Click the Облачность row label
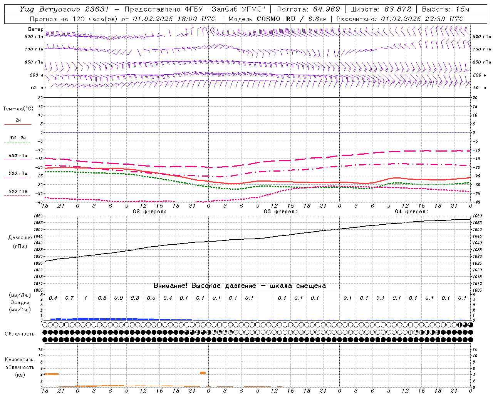Screen dimensions: 493x394 click(x=20, y=334)
